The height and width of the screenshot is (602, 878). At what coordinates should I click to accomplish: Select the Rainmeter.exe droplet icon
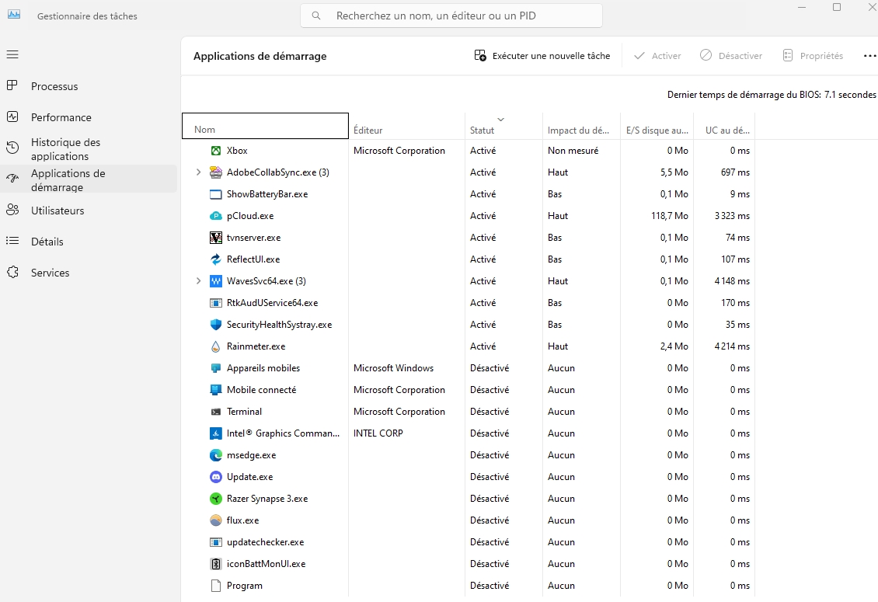[216, 346]
